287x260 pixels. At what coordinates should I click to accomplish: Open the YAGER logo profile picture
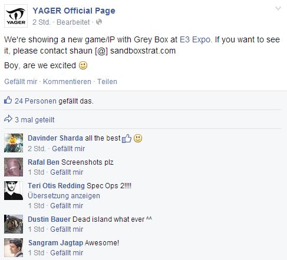coord(16,16)
